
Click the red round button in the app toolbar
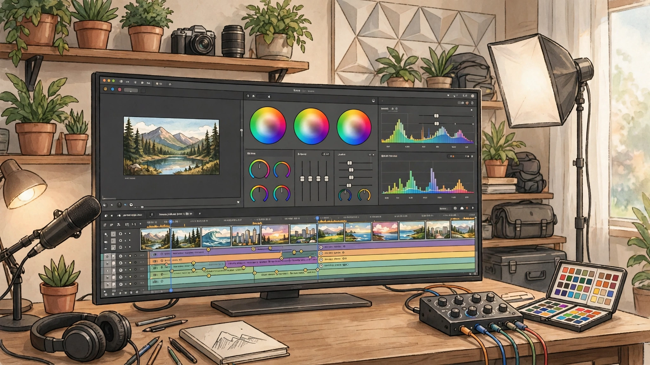click(120, 90)
